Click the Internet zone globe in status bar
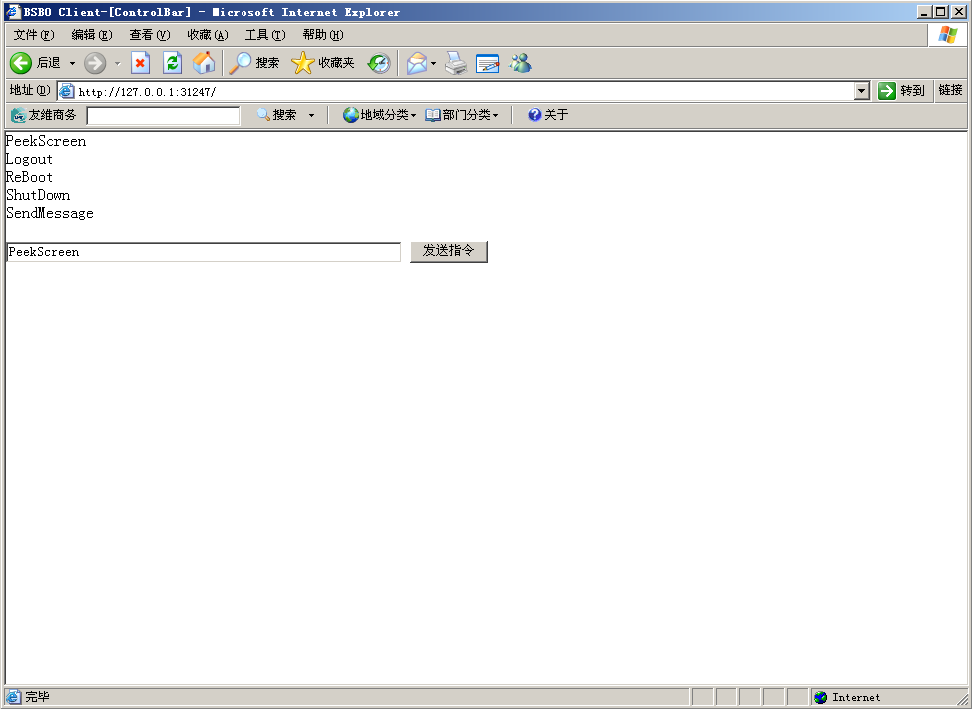 (x=820, y=697)
